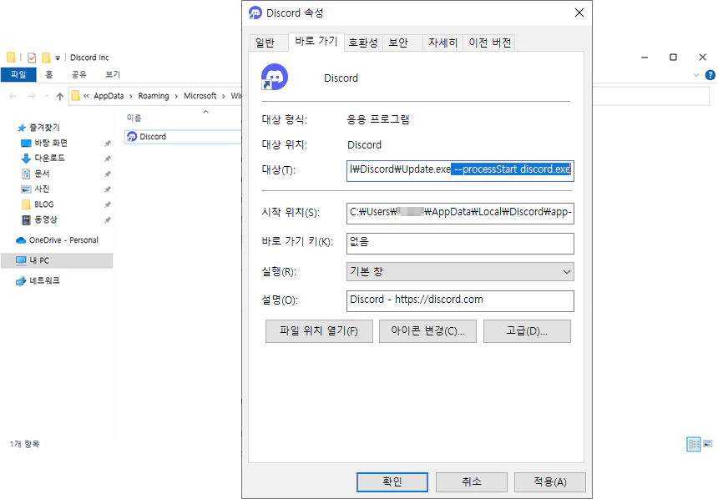Click the 설명(O) description field
Screen dimensions: 718x499
(460, 301)
